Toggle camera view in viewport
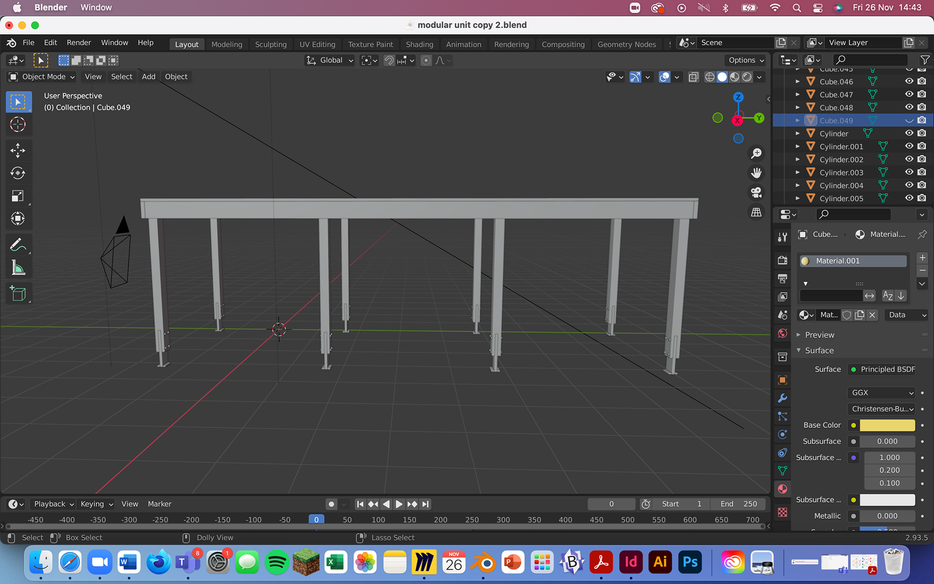This screenshot has height=584, width=934. 756,193
